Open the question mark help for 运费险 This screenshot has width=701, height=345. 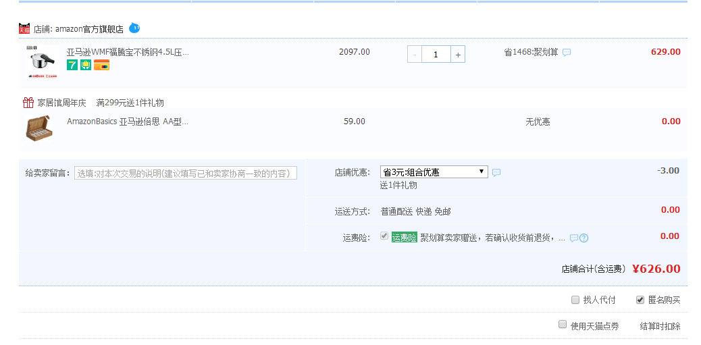click(x=584, y=238)
